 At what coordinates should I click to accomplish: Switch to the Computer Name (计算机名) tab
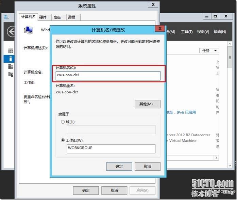pyautogui.click(x=28, y=17)
